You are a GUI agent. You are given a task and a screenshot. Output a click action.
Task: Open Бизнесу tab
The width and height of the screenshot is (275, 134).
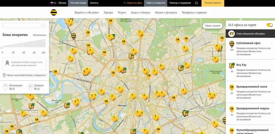tap(94, 3)
